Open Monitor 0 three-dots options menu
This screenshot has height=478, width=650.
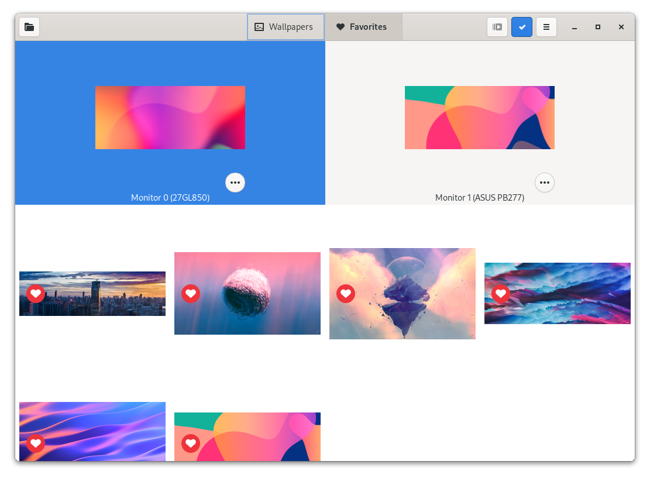pos(235,183)
